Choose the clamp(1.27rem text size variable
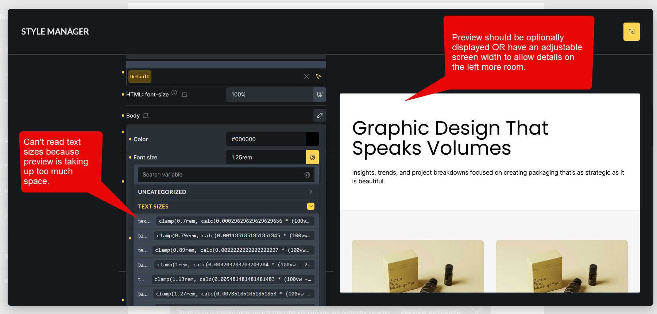 click(x=233, y=294)
